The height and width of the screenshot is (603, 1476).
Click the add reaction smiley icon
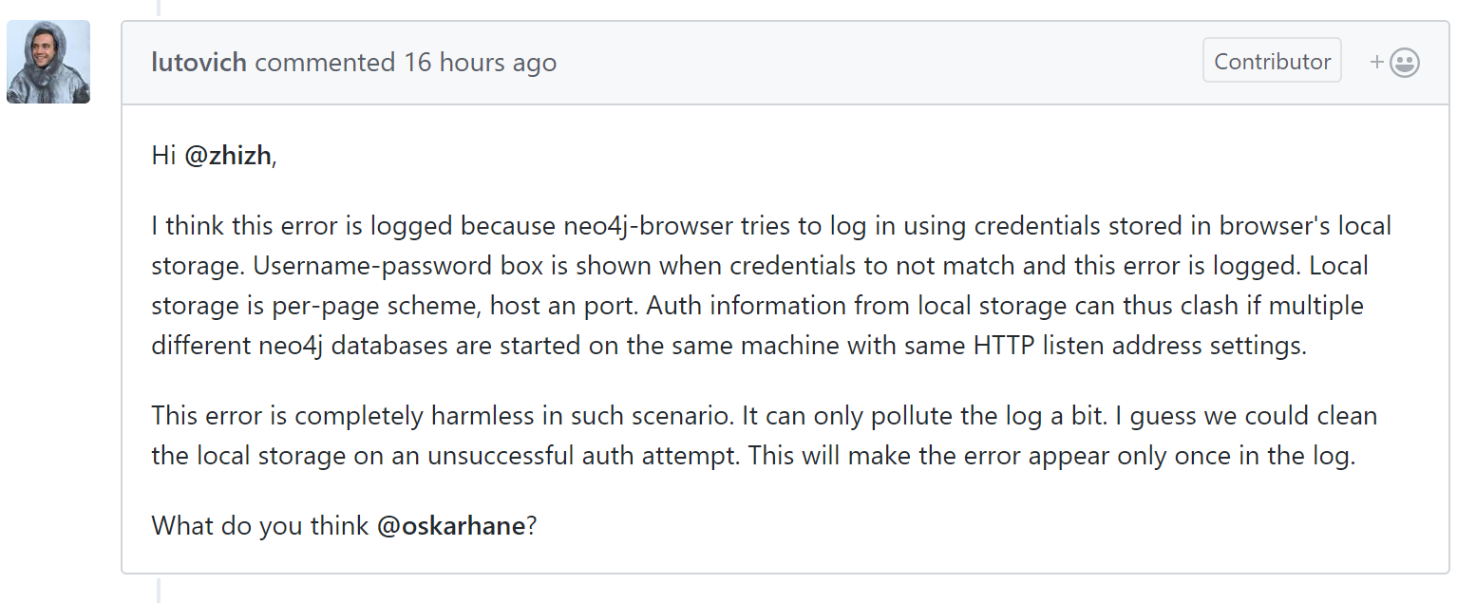pyautogui.click(x=1395, y=63)
